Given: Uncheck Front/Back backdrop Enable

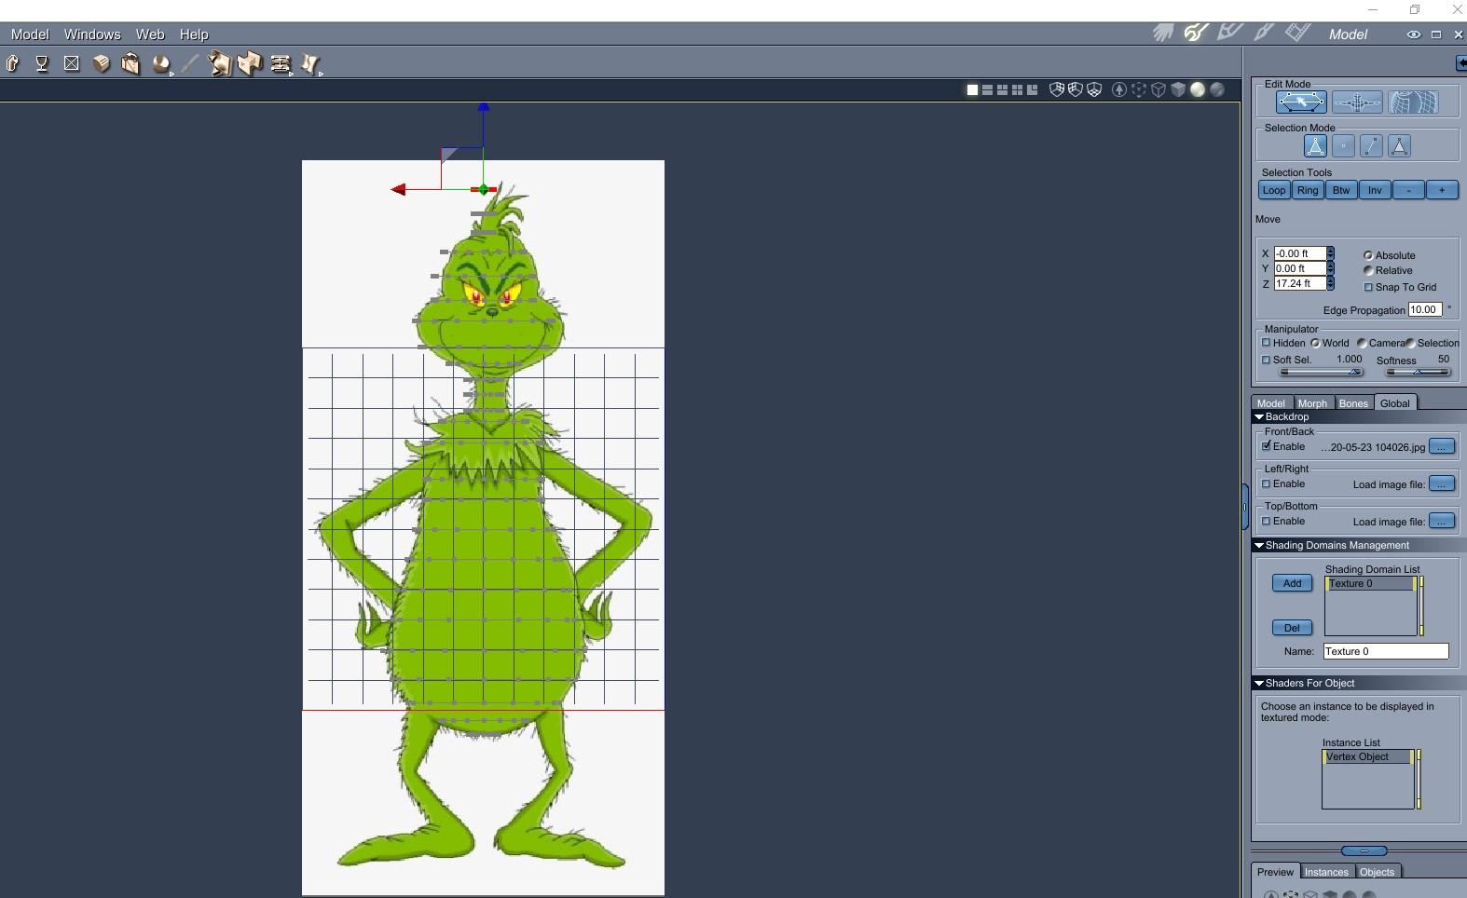Looking at the screenshot, I should [x=1267, y=446].
